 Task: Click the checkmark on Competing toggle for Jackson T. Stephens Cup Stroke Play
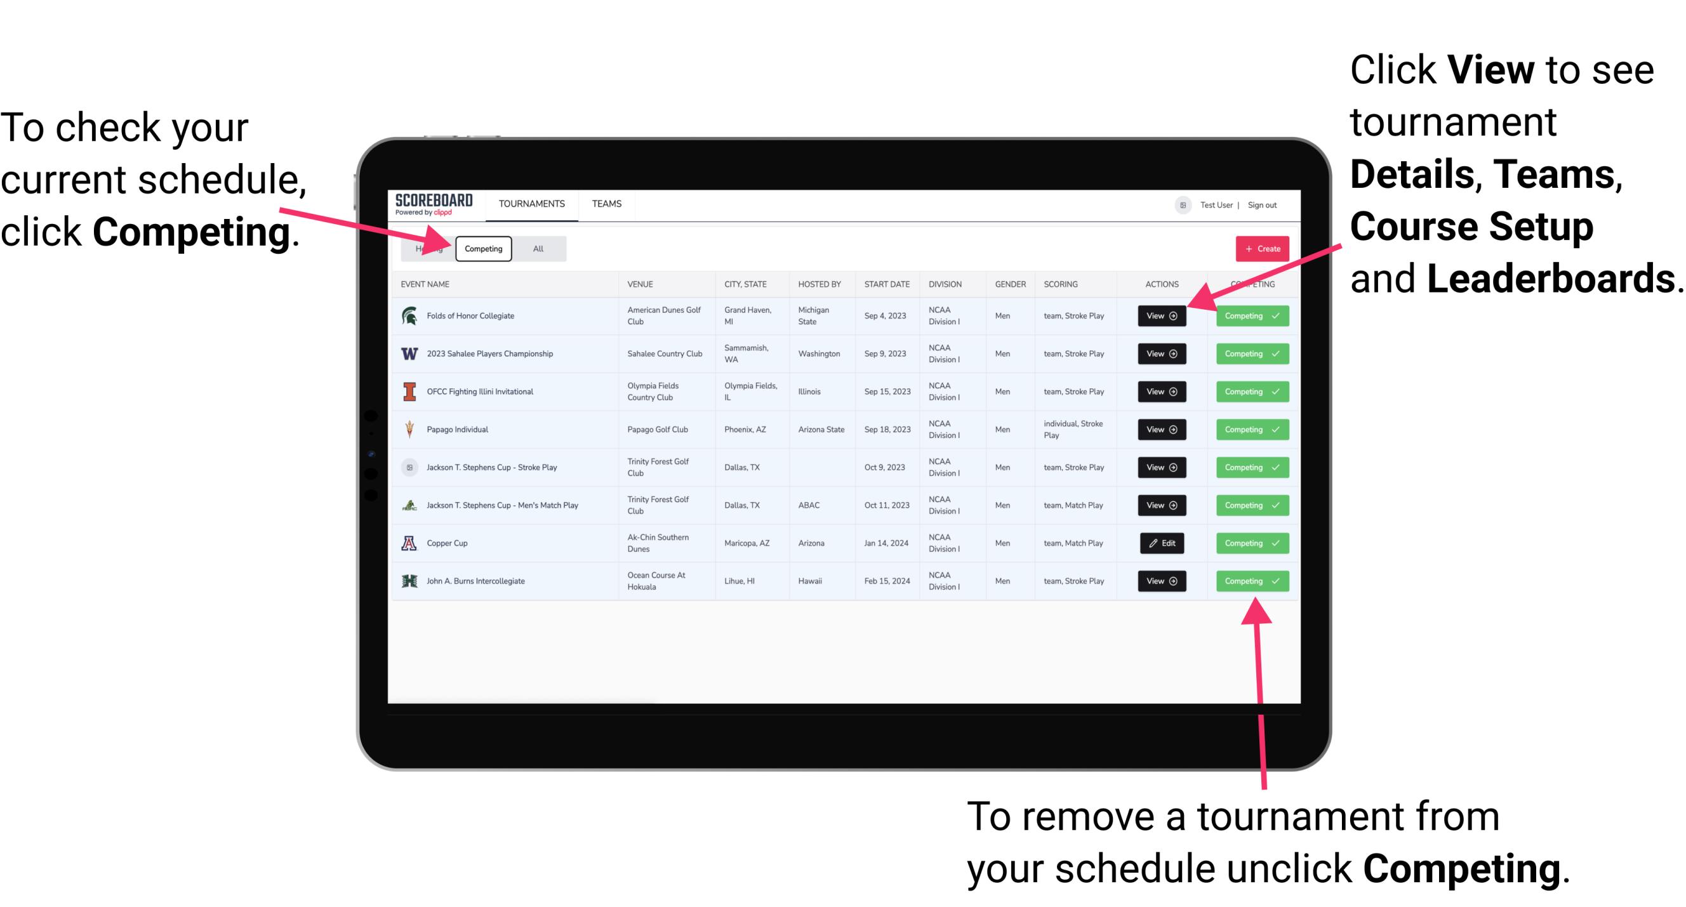(x=1275, y=467)
